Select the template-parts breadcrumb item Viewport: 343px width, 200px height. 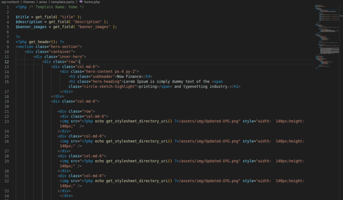pyautogui.click(x=62, y=2)
